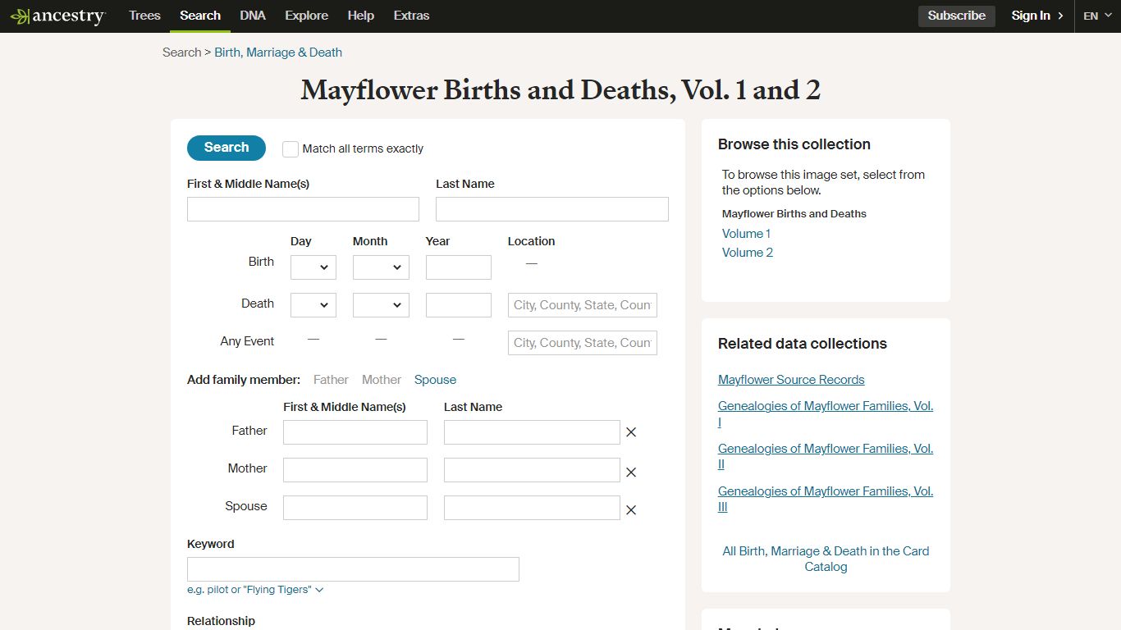The image size is (1121, 630).
Task: Focus Father's Last Name field
Action: pyautogui.click(x=532, y=432)
